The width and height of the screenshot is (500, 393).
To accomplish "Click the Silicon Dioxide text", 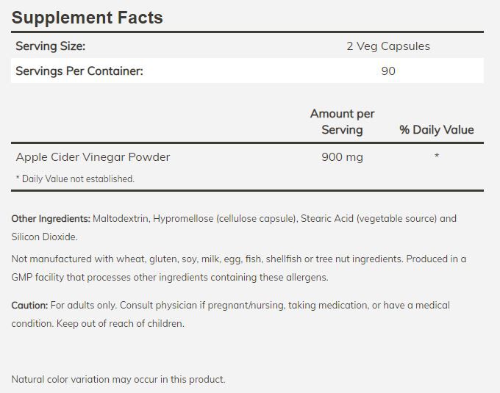I will coord(44,237).
